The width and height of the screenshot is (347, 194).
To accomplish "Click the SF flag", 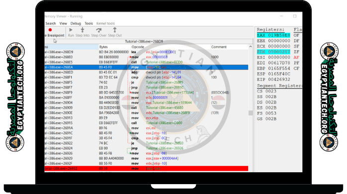I will coord(296,46).
